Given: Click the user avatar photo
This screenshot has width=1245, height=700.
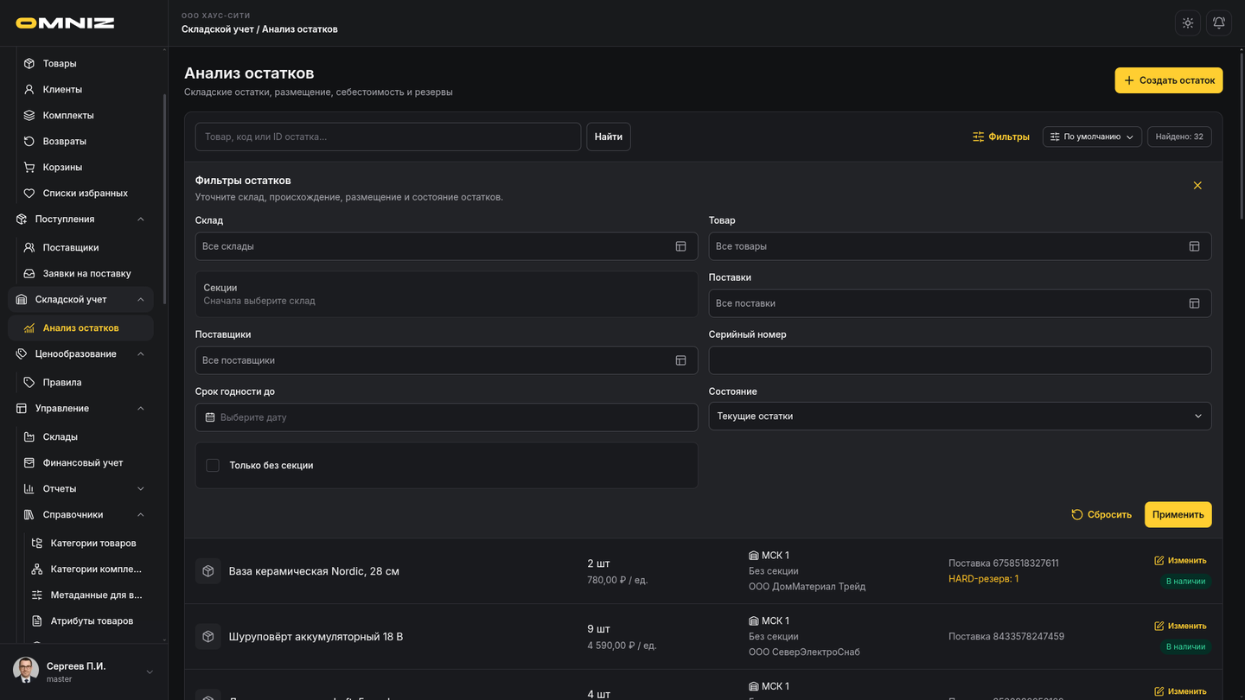Looking at the screenshot, I should (x=26, y=671).
